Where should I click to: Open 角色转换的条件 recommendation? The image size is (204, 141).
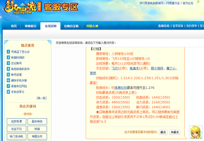point(21,69)
